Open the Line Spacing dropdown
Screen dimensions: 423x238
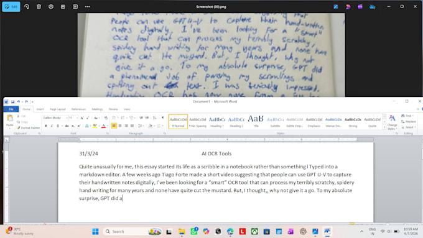[x=141, y=126]
